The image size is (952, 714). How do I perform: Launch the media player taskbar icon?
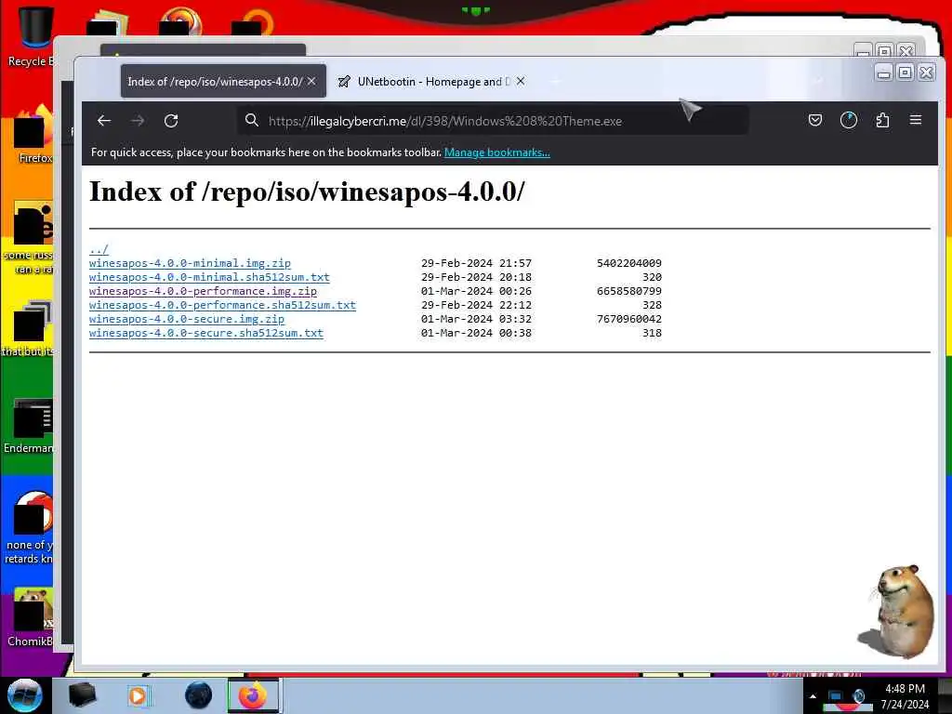pyautogui.click(x=139, y=695)
